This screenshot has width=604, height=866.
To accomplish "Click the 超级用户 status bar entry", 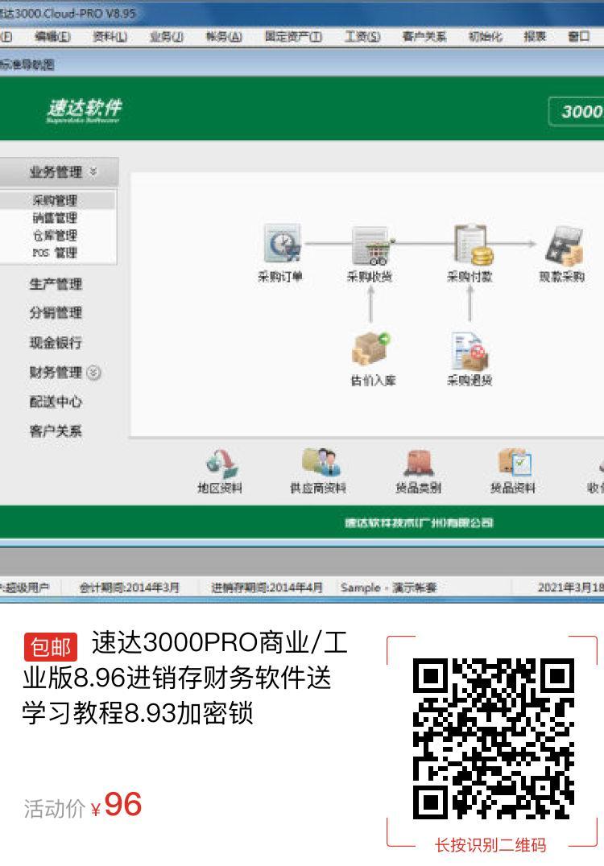I will [24, 587].
